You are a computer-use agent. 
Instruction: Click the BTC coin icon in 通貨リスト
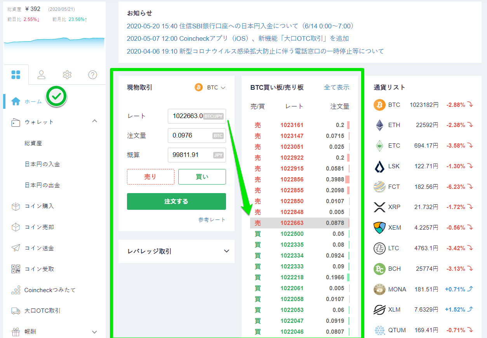[x=379, y=105]
